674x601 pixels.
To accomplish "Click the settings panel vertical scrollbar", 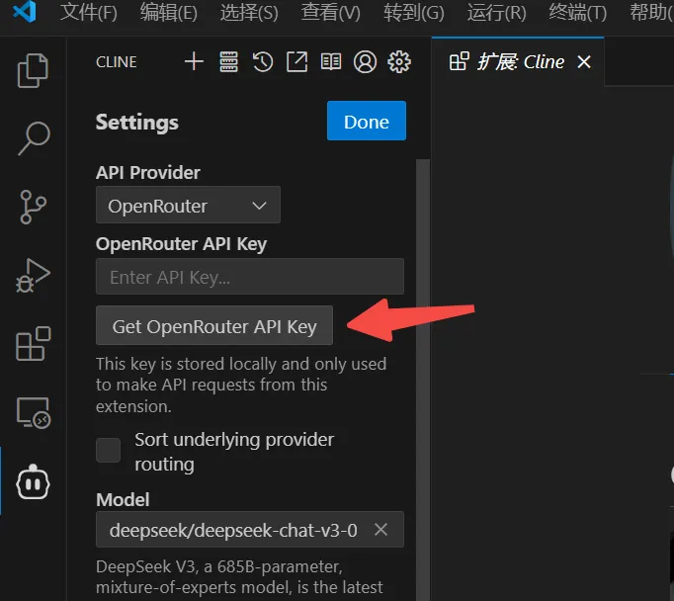I will [x=423, y=379].
